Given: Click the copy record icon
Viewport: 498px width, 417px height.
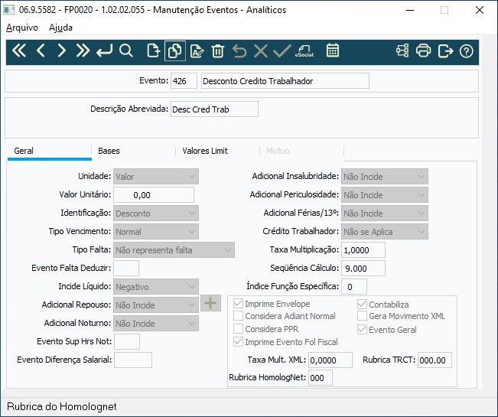Looking at the screenshot, I should (175, 50).
